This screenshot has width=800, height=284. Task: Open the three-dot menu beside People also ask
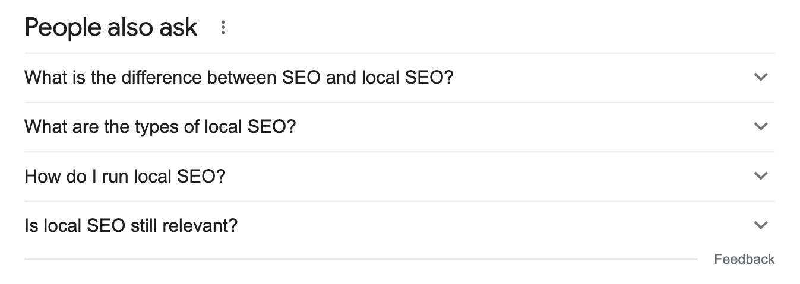223,28
